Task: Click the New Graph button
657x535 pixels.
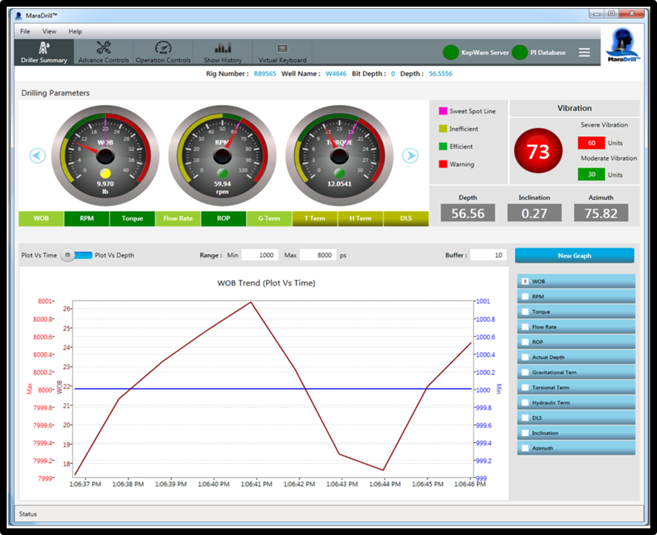Action: [x=574, y=255]
